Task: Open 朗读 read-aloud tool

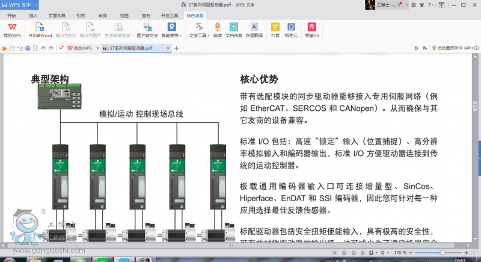Action: click(217, 30)
